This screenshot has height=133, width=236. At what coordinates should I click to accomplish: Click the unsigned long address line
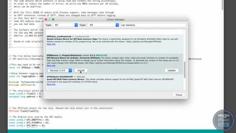click(25, 97)
